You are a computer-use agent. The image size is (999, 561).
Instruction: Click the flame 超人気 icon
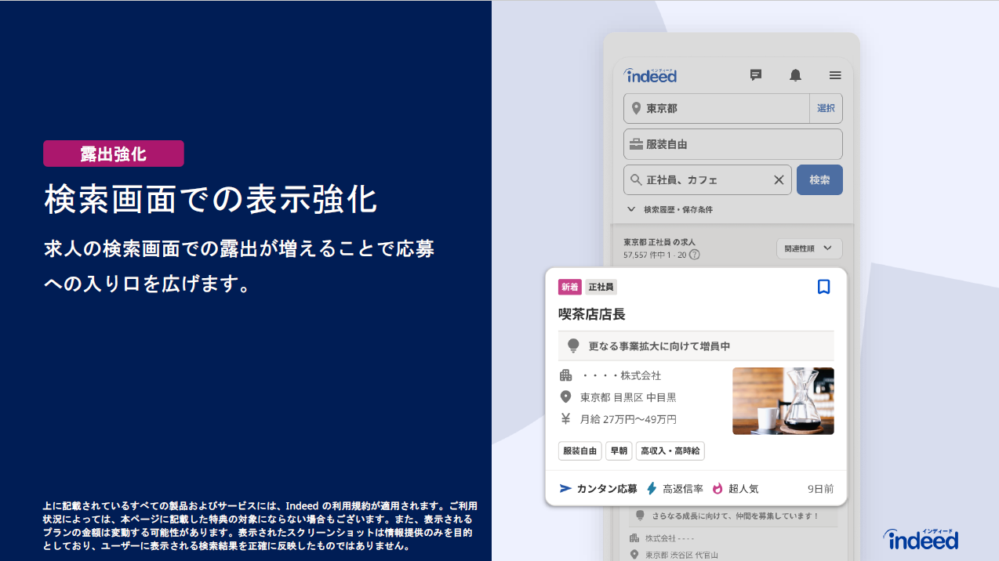tap(717, 488)
